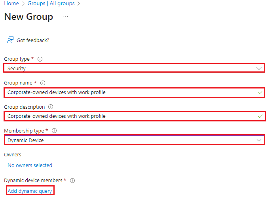
Task: Click the green checkmark in Group name field
Action: pos(260,92)
